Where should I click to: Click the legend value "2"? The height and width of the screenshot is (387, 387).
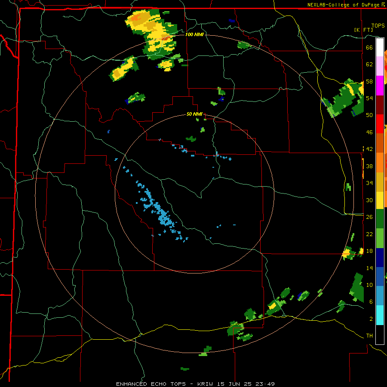click(371, 319)
